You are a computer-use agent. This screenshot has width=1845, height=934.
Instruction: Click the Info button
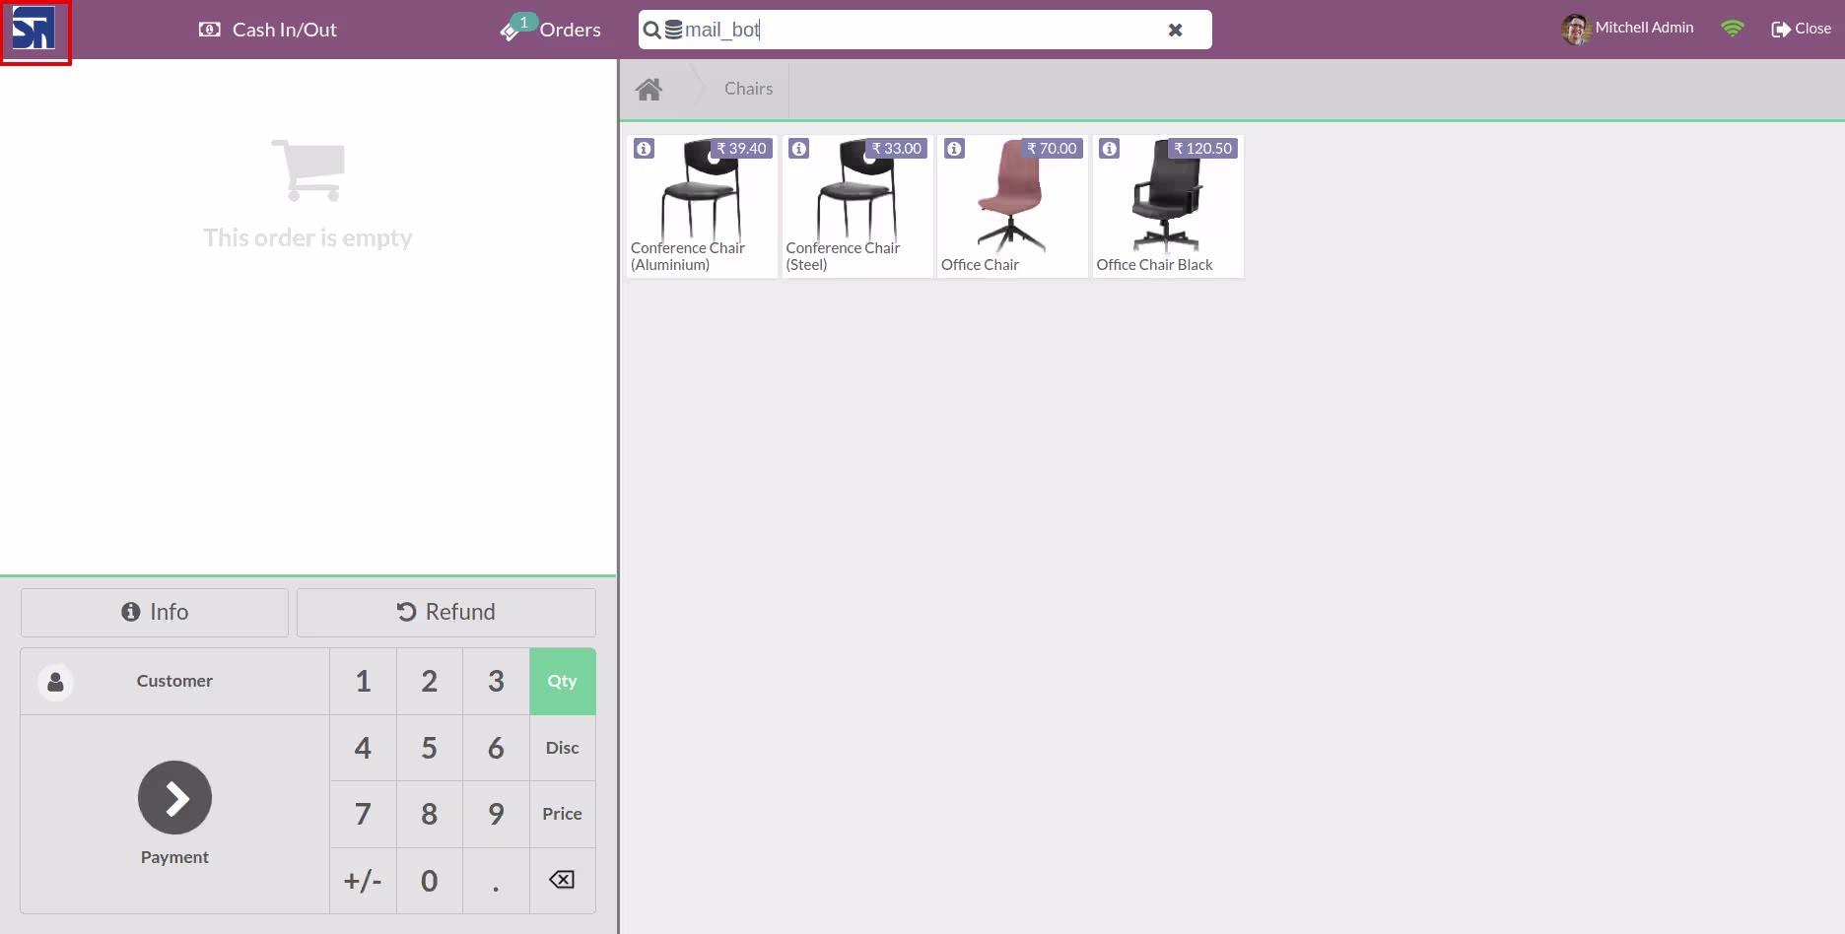tap(155, 612)
